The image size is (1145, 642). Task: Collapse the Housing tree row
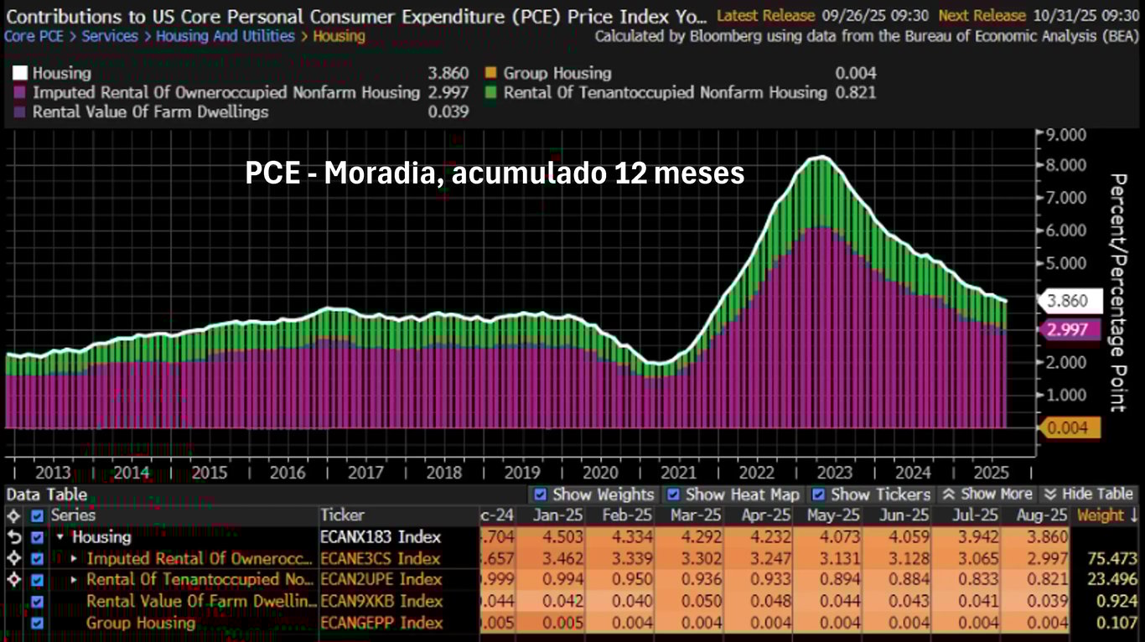click(60, 537)
